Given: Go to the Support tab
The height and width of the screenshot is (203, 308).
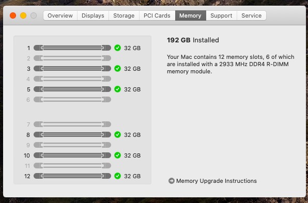Looking at the screenshot, I should tap(221, 15).
